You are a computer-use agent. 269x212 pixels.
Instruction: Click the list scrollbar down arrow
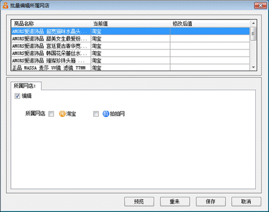tap(253, 67)
